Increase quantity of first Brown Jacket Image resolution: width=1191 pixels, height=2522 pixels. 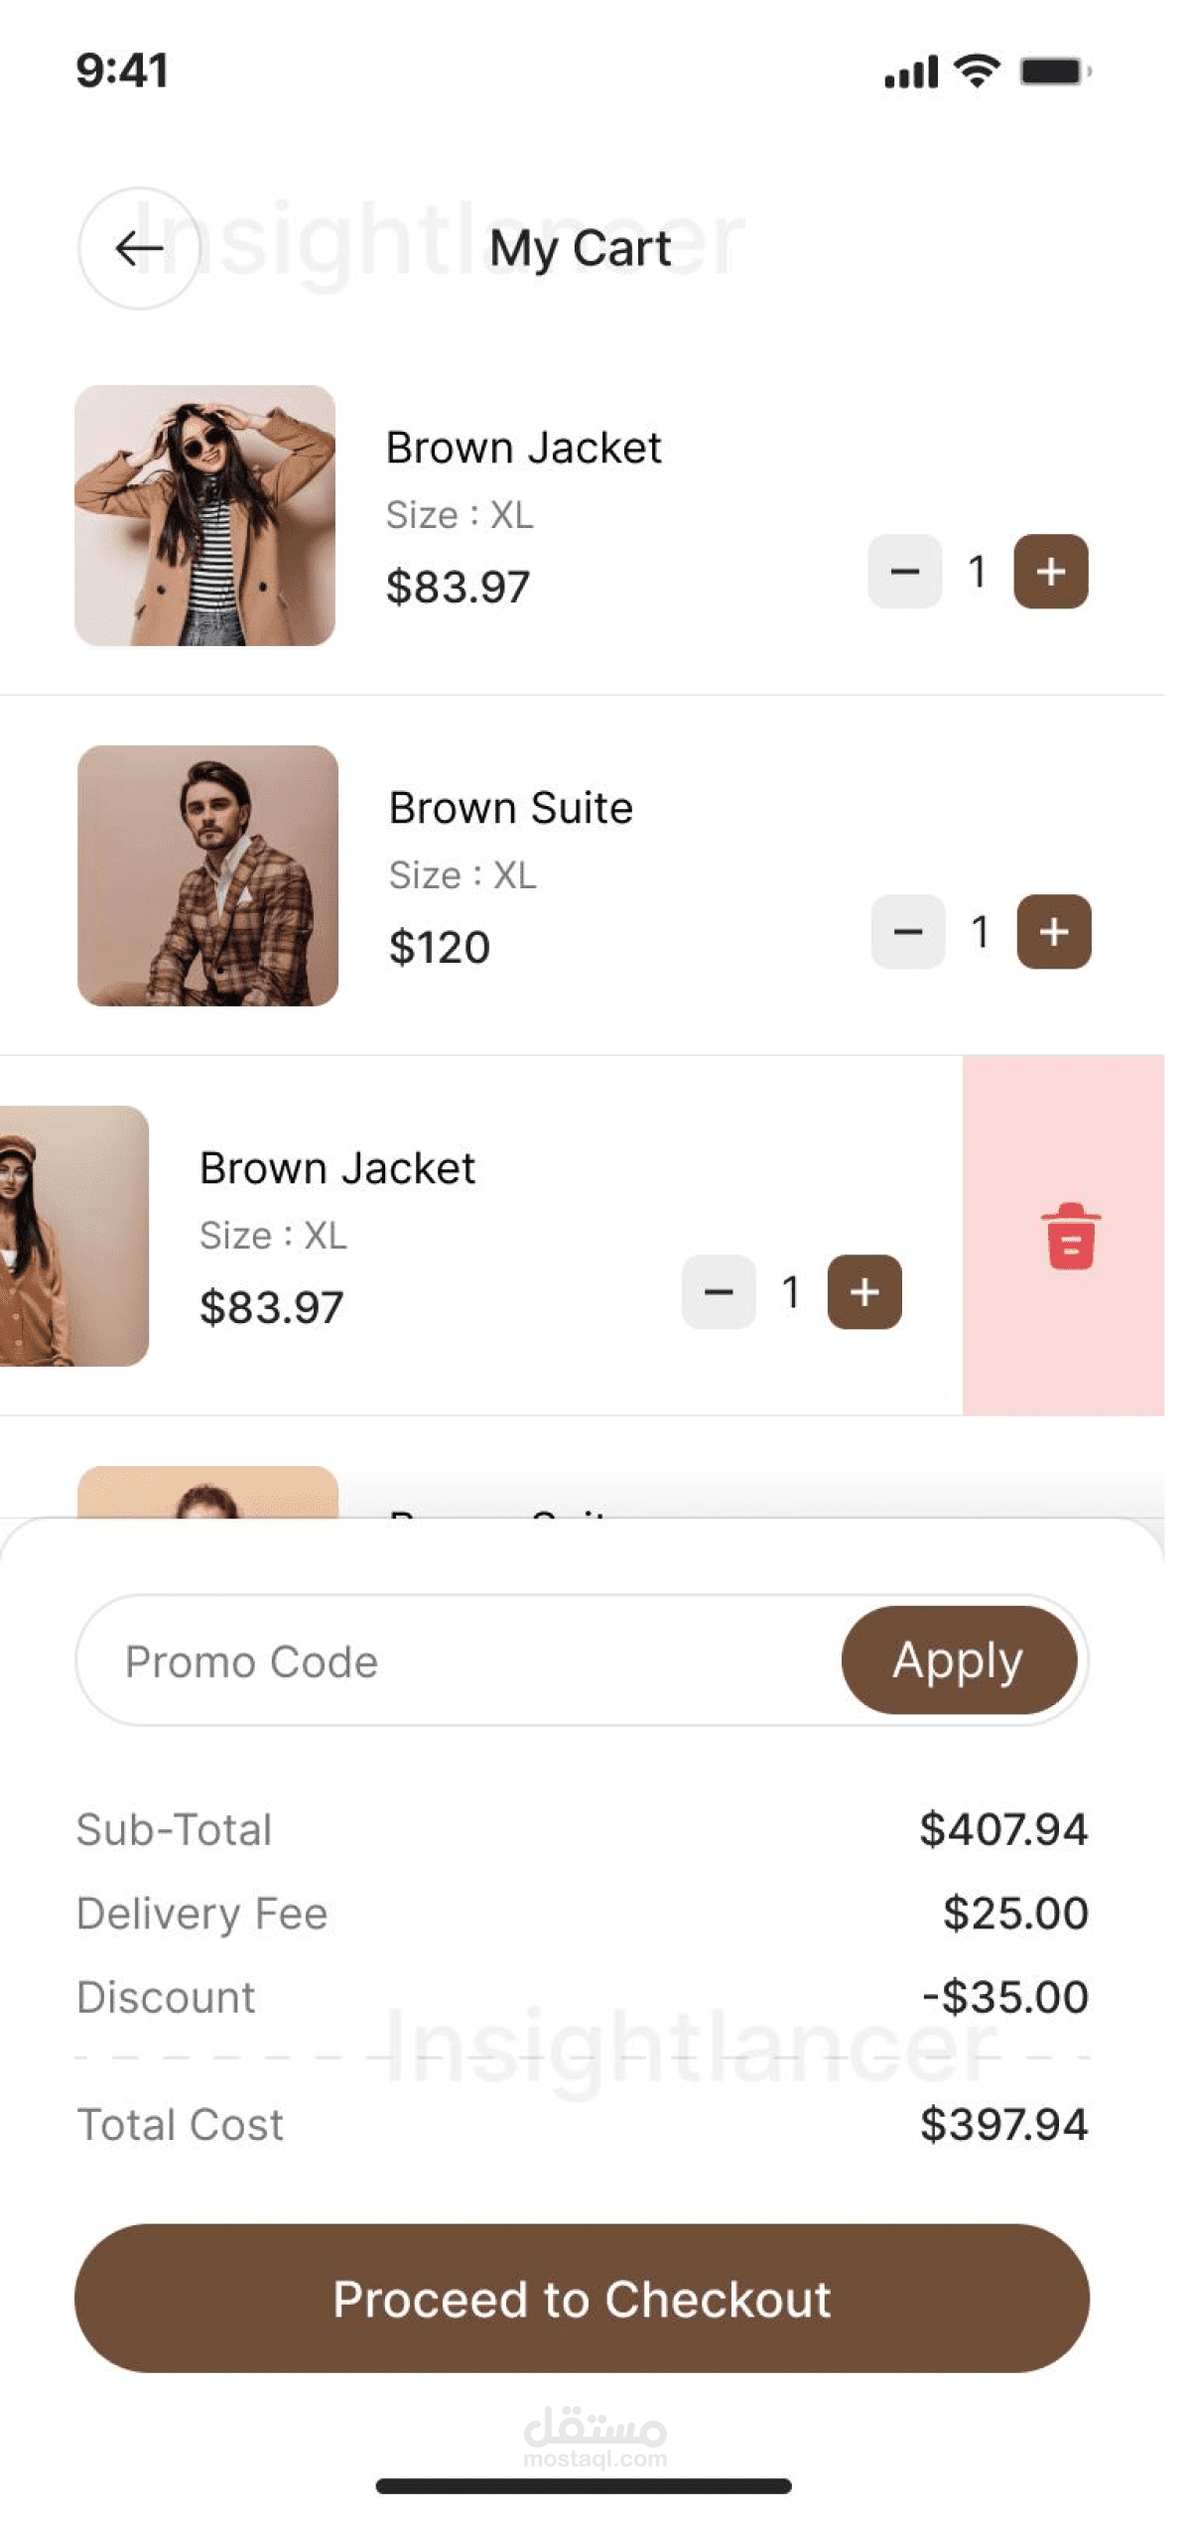1050,572
